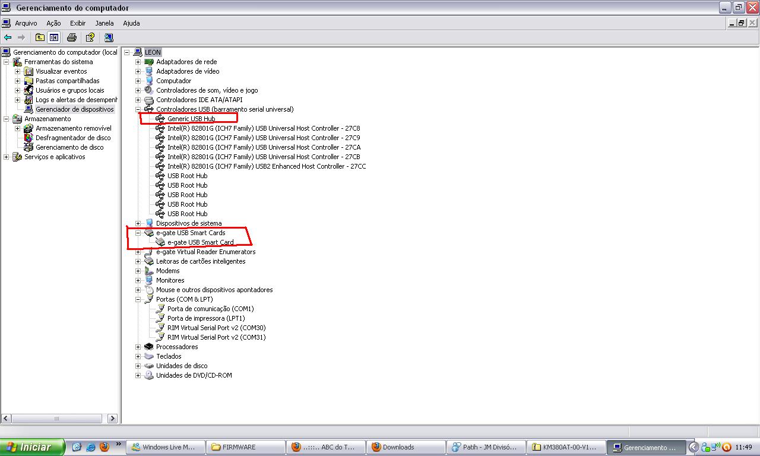Click the Controladores de som icon
This screenshot has width=760, height=456.
click(x=149, y=90)
